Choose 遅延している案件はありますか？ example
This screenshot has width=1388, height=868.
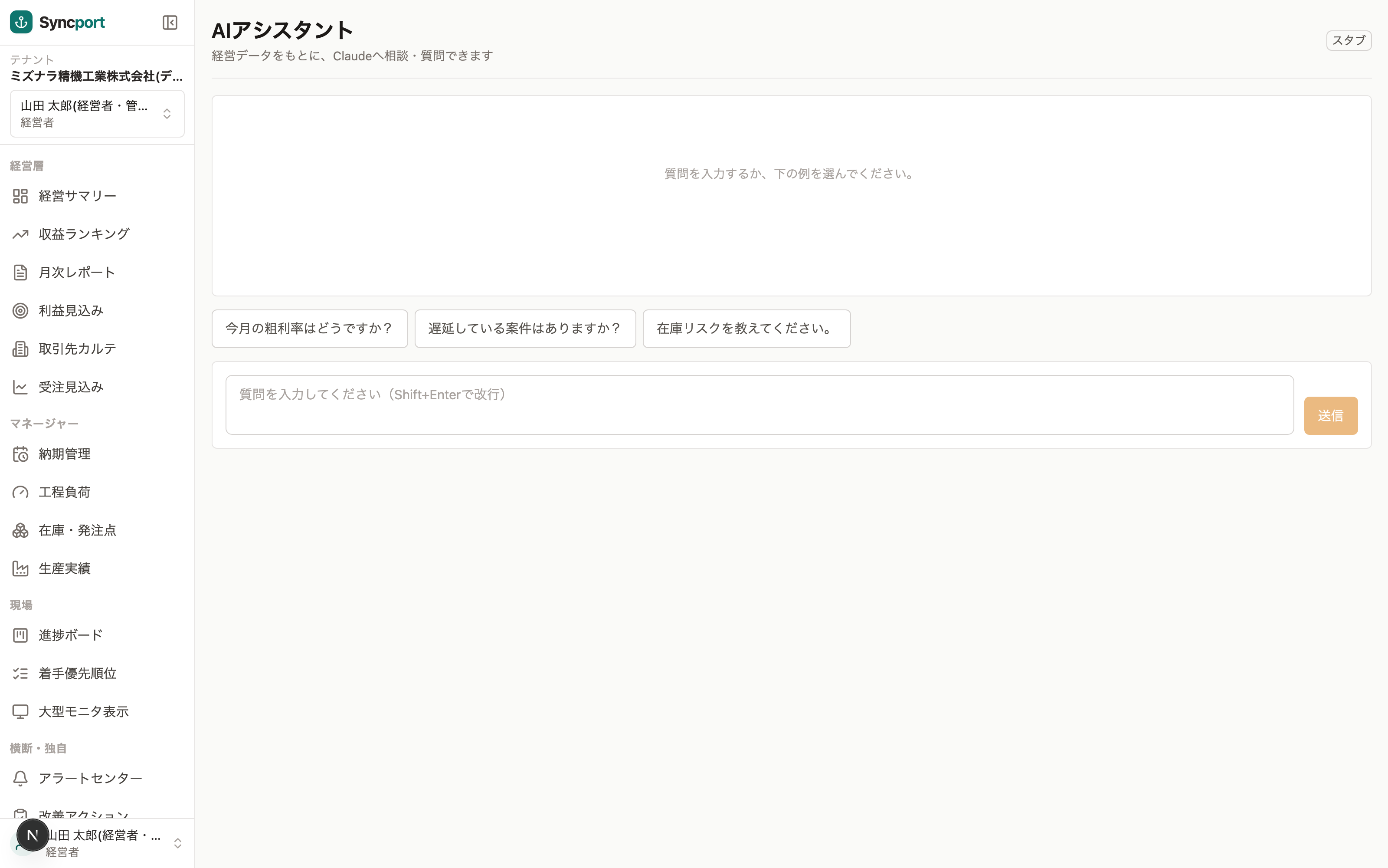(525, 329)
